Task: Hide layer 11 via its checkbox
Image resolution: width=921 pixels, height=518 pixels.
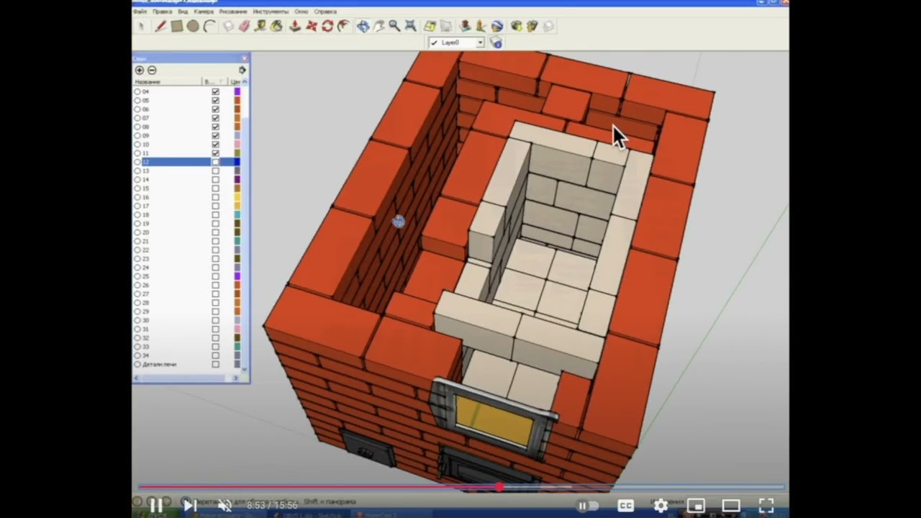Action: (215, 153)
